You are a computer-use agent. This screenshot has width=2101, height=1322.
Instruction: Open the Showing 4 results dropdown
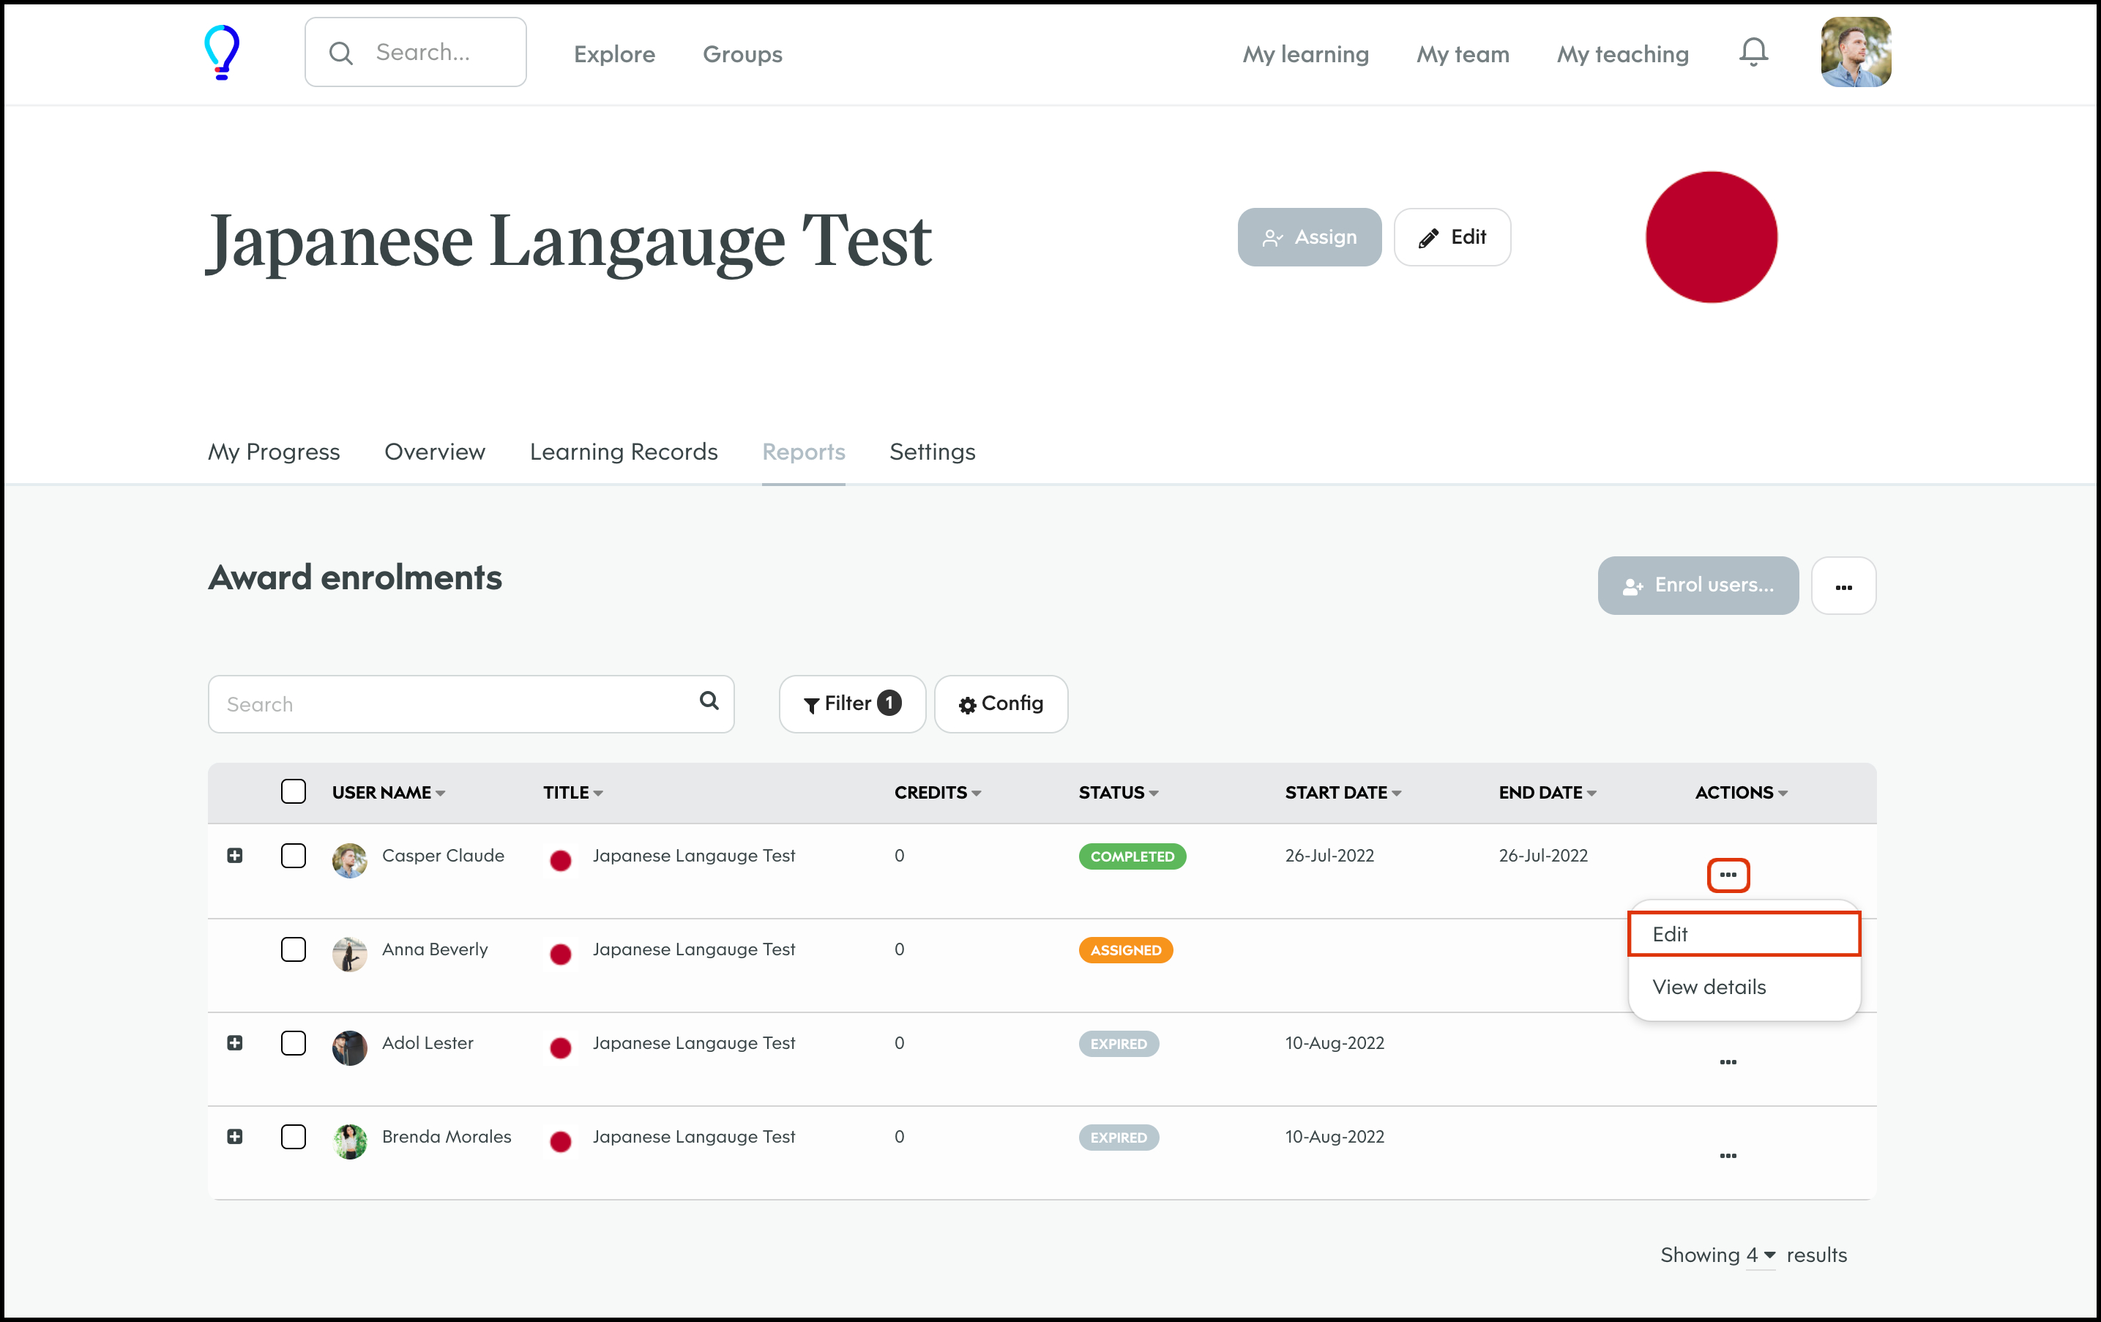pos(1759,1255)
